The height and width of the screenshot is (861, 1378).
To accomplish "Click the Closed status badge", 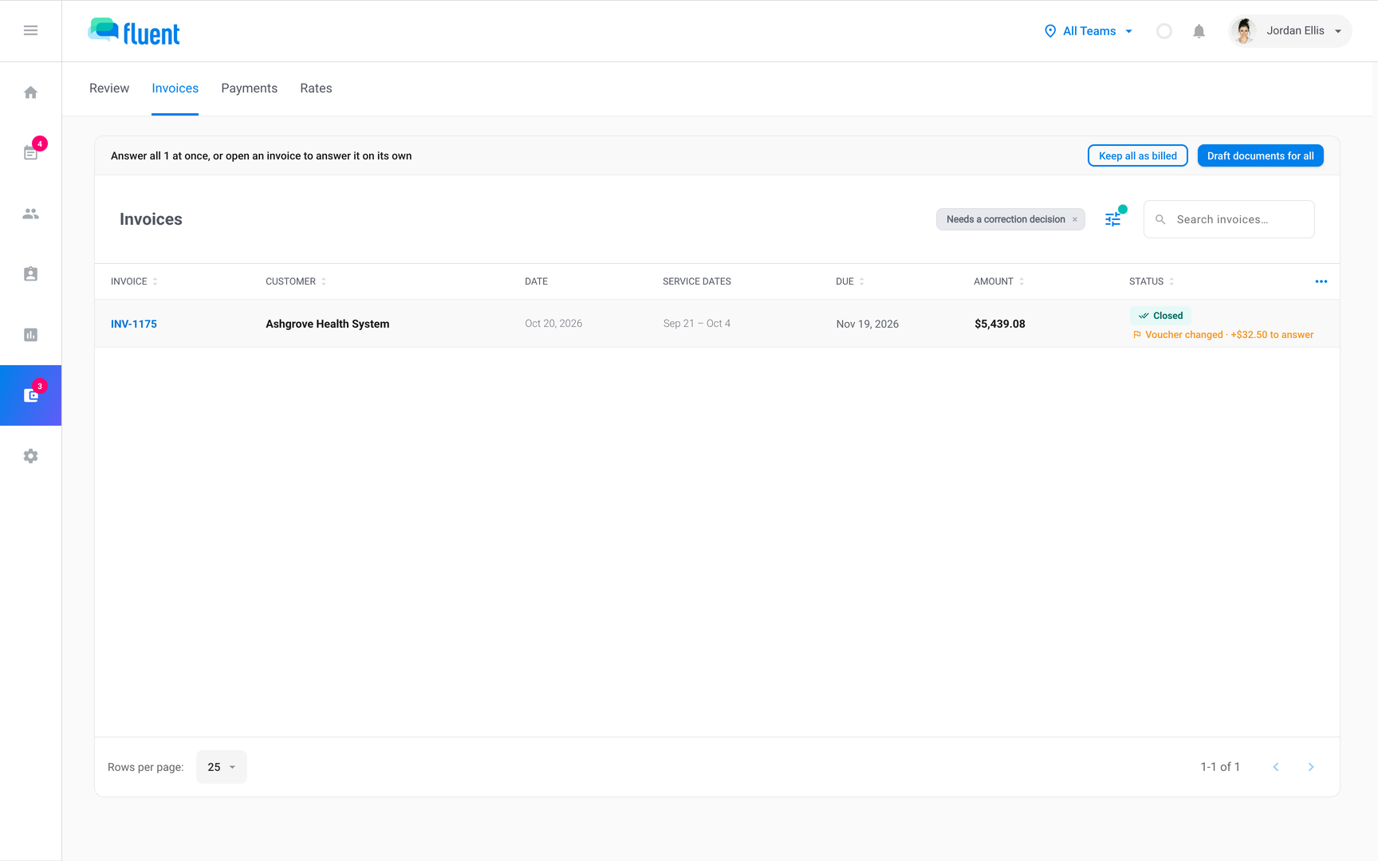I will tap(1160, 316).
